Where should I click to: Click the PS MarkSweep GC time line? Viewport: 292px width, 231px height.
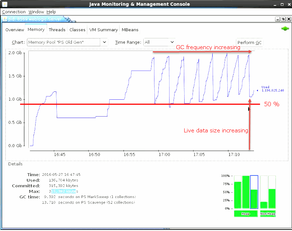pos(90,197)
